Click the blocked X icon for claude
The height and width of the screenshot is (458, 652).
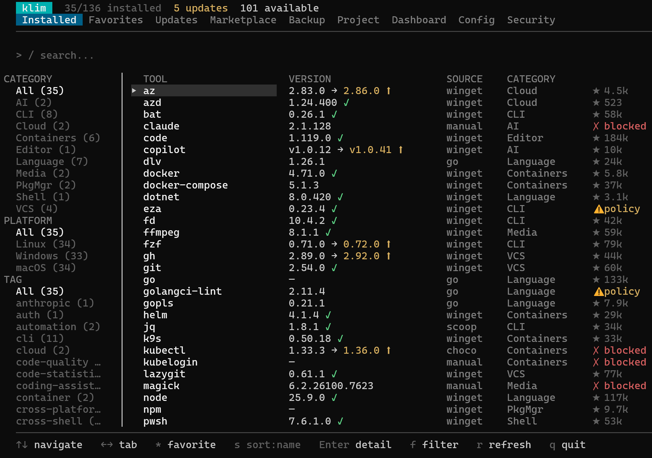(x=596, y=126)
